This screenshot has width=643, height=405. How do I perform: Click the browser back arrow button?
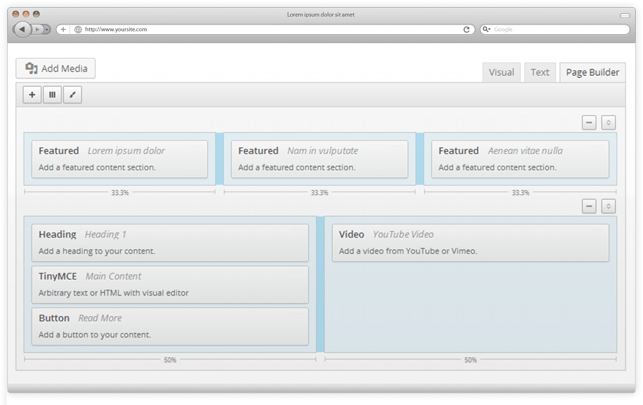[22, 29]
